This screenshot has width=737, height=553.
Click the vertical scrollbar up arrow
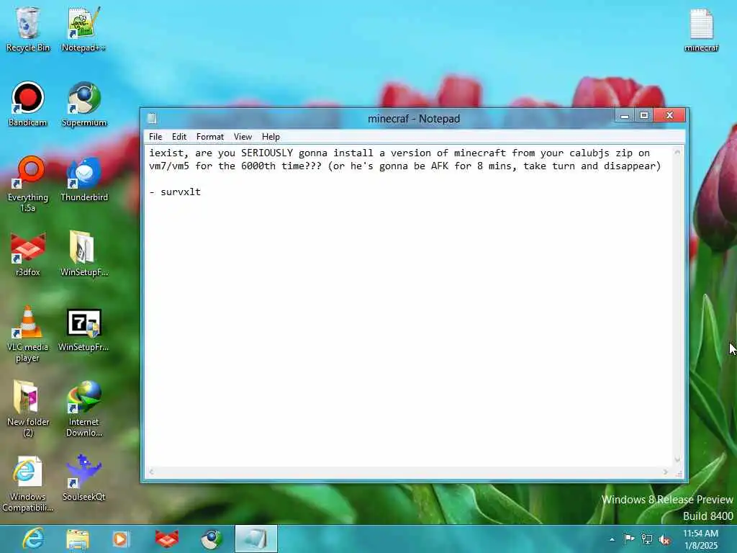point(677,153)
